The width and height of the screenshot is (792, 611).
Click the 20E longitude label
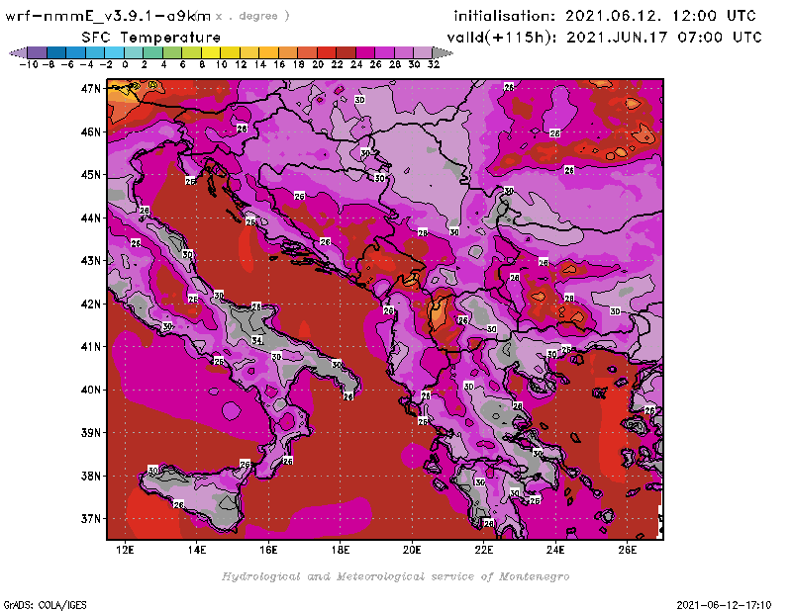(x=412, y=550)
